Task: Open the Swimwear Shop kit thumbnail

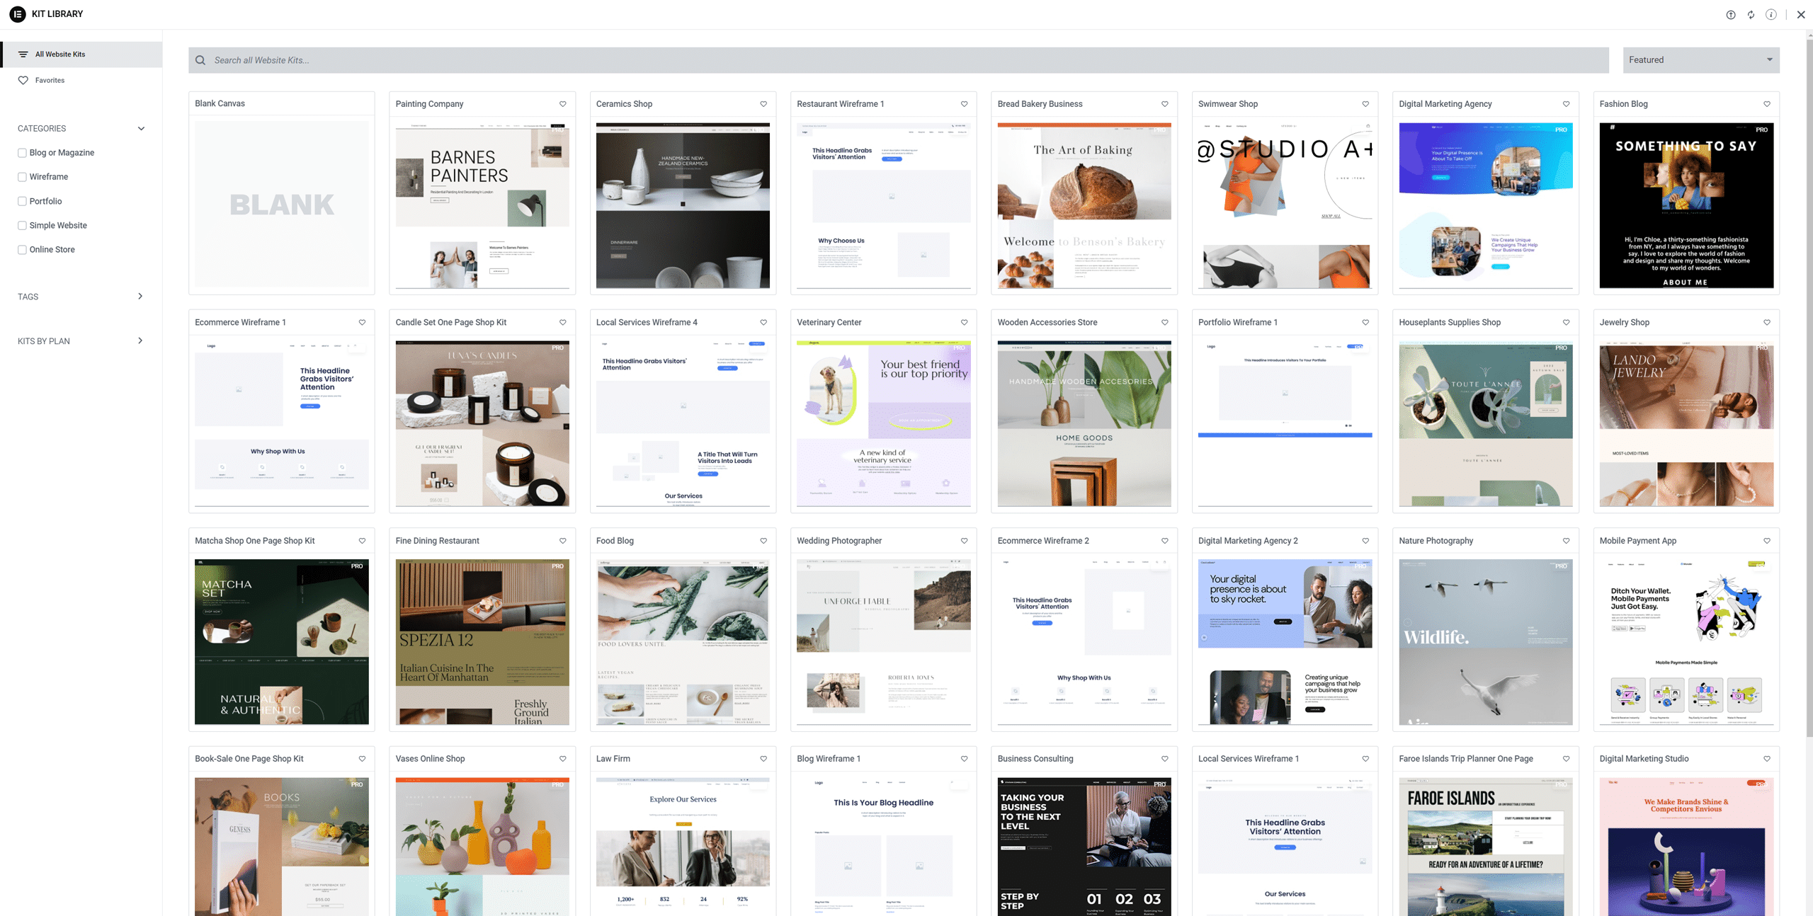Action: (x=1285, y=205)
